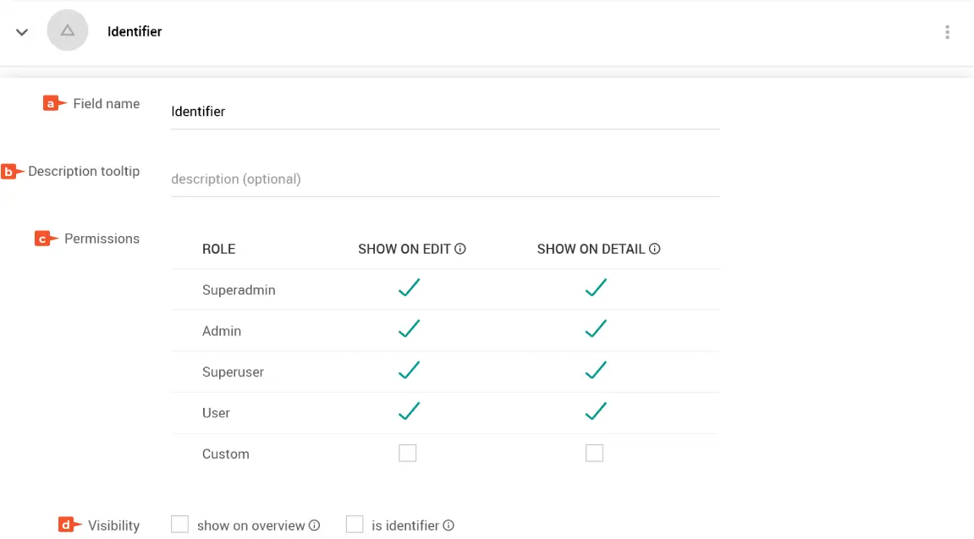Viewport: 974px width, 539px height.
Task: Click the Field name input box
Action: (444, 112)
